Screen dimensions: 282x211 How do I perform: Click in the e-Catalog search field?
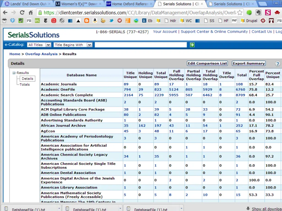pos(141,45)
